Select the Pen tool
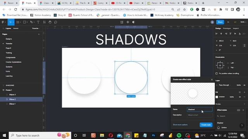The width and height of the screenshot is (248, 139). (x=31, y=22)
